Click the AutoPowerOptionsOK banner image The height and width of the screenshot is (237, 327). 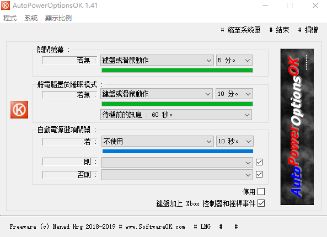pos(297,127)
